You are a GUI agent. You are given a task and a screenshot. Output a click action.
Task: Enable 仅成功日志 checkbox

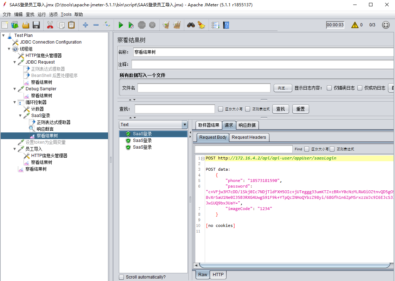click(x=360, y=88)
